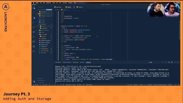Open the .gitignore file
183x103 pixels.
coord(44,38)
